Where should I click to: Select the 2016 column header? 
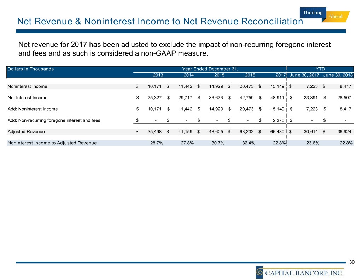pyautogui.click(x=250, y=75)
